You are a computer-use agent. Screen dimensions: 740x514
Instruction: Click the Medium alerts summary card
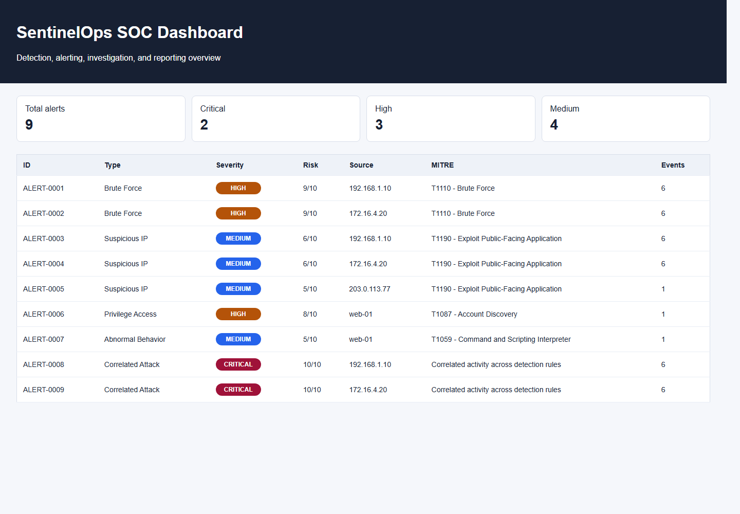click(625, 119)
